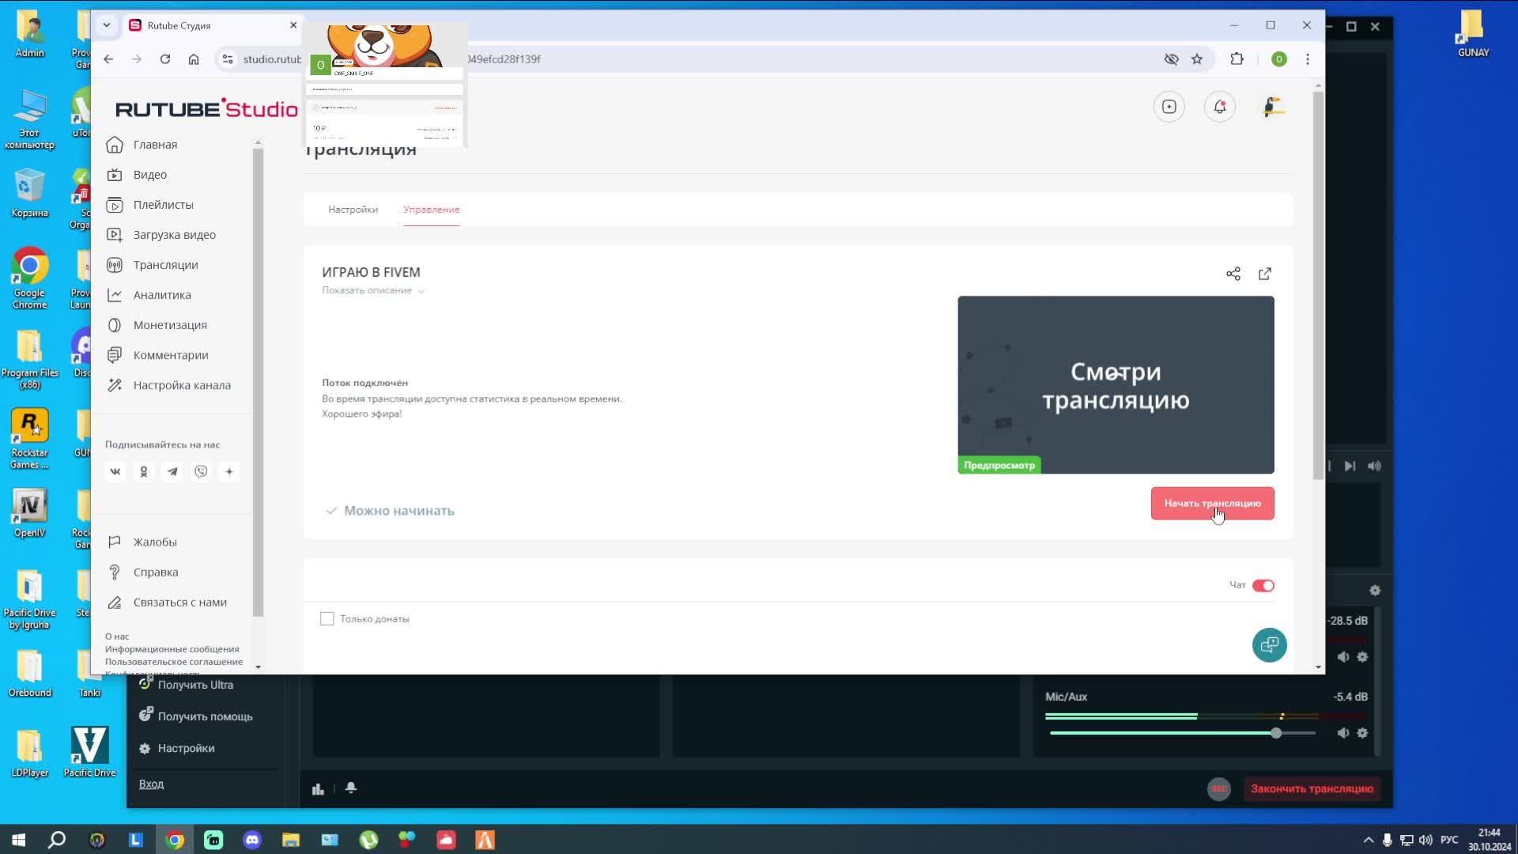Click the Mic/Aux volume slider handle
The width and height of the screenshot is (1518, 854).
click(x=1276, y=733)
